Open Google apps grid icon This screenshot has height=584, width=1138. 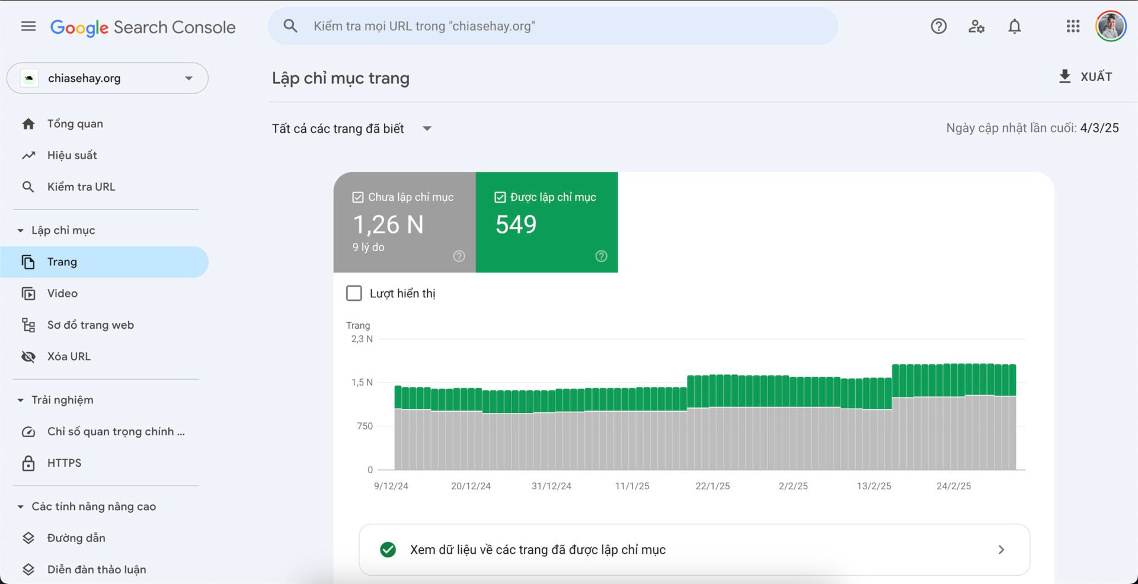1072,26
